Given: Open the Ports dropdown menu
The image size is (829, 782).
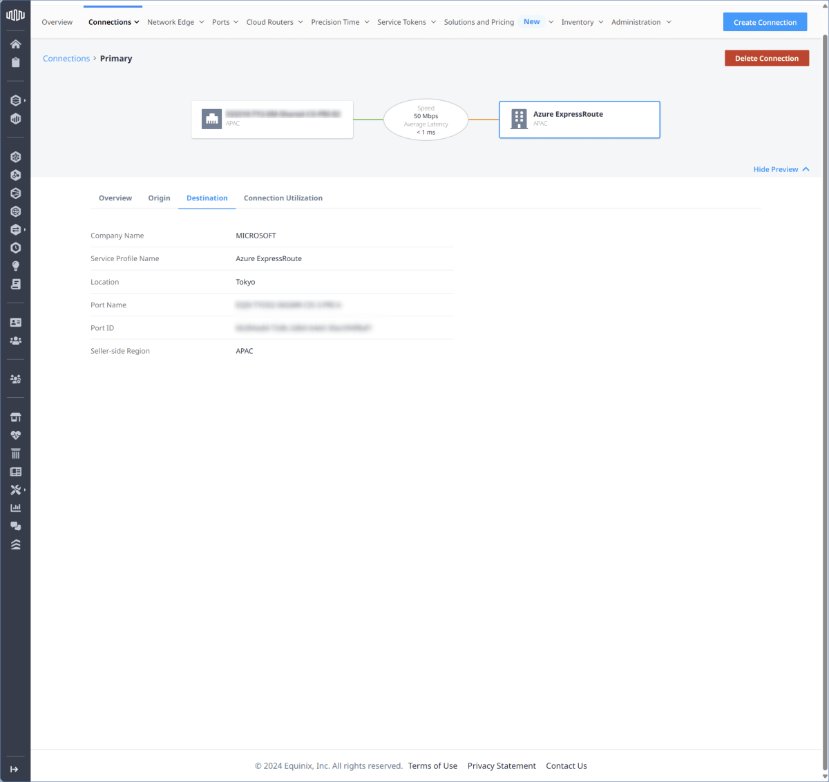Looking at the screenshot, I should 225,22.
